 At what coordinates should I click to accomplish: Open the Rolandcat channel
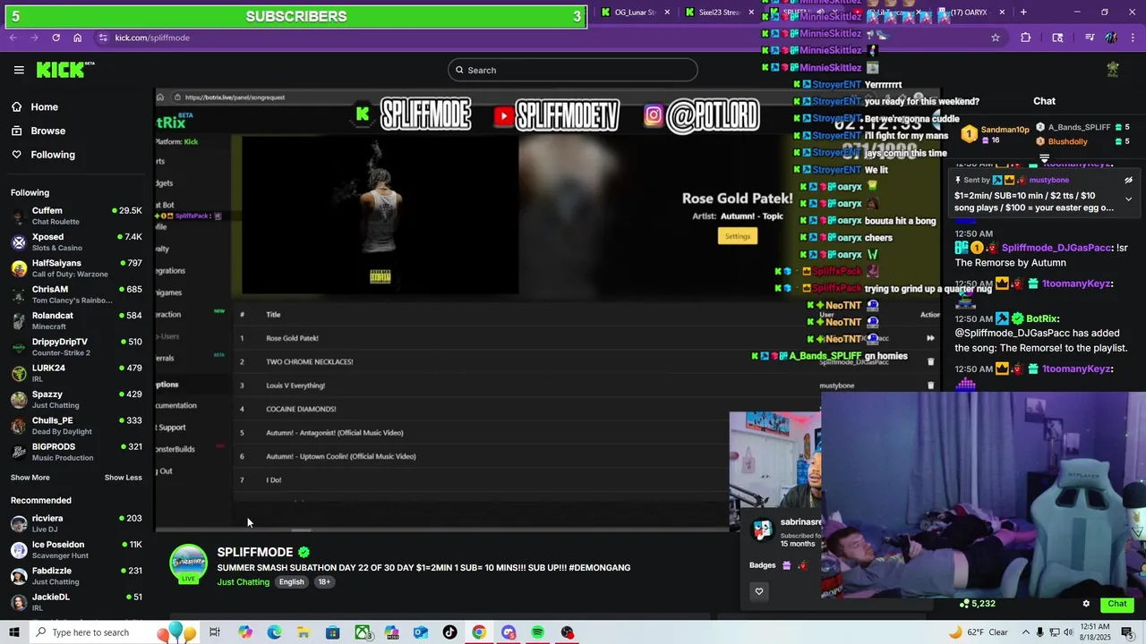tap(76, 320)
